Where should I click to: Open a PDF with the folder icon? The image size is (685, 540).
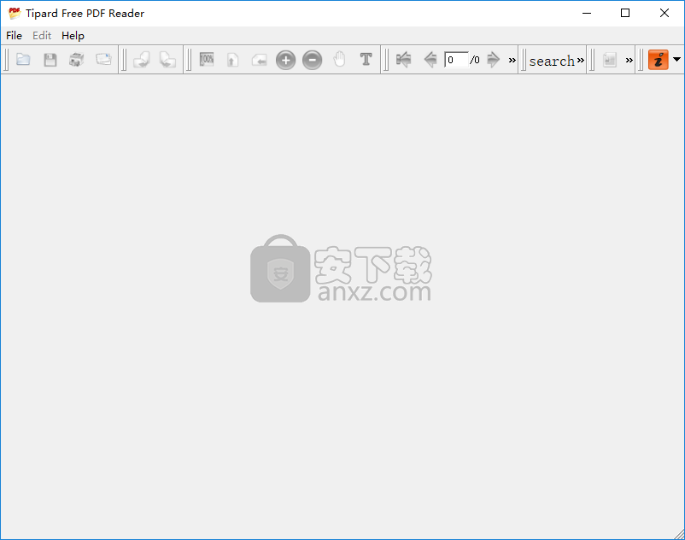23,60
